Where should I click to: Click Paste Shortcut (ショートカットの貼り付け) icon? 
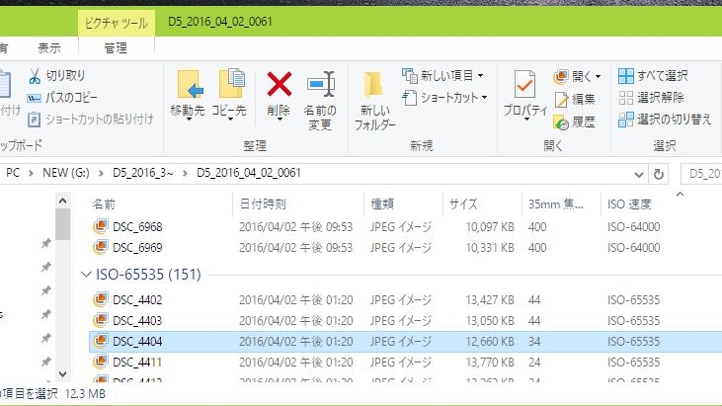tap(34, 120)
